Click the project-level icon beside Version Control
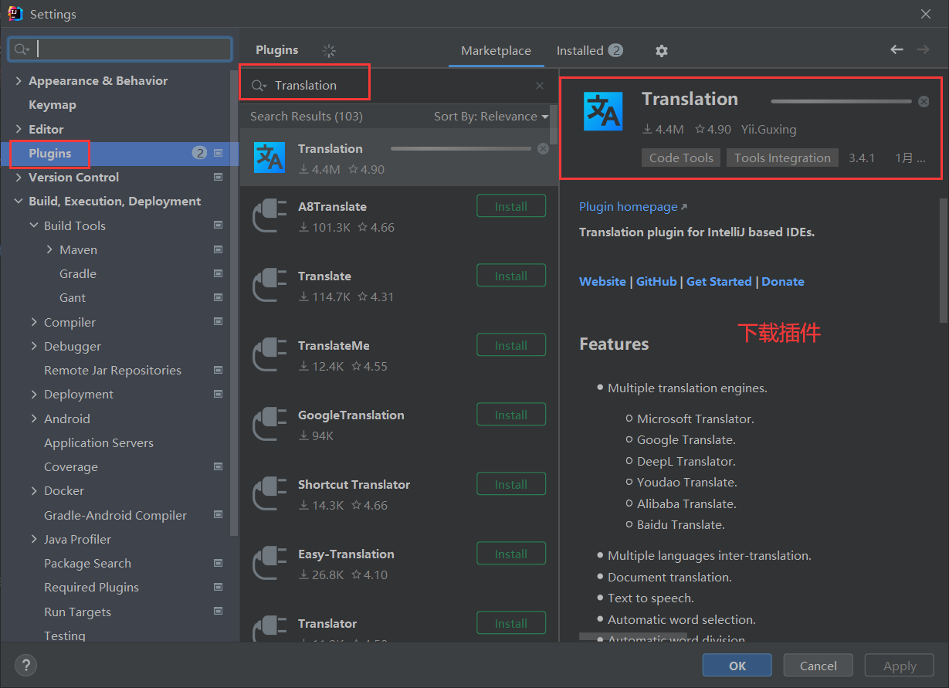949x688 pixels. click(x=219, y=177)
